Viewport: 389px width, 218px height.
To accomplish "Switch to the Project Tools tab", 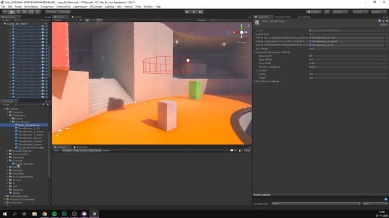I will (283, 17).
